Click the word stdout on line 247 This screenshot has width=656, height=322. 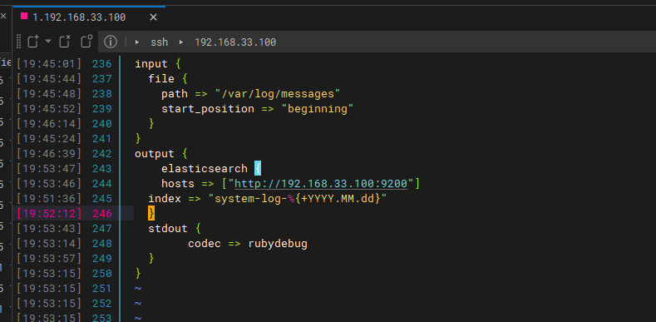[168, 229]
